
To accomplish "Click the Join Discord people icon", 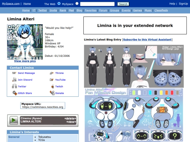I will [x=14, y=80].
